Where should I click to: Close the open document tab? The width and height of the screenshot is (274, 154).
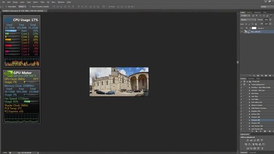coord(46,11)
